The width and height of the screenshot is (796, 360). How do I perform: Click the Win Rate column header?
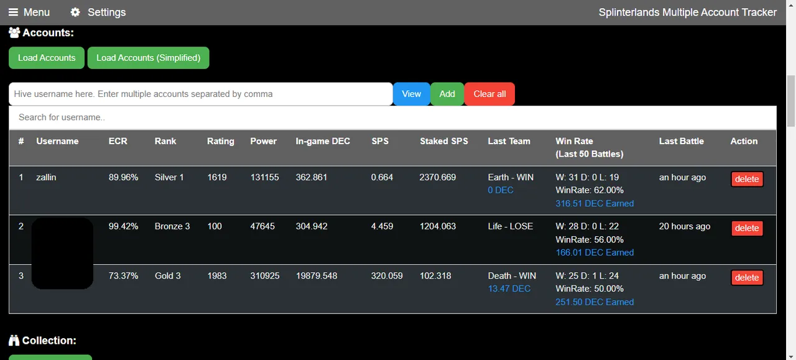589,147
